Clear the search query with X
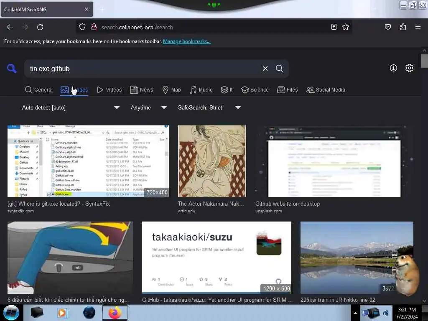428x321 pixels. coord(265,69)
